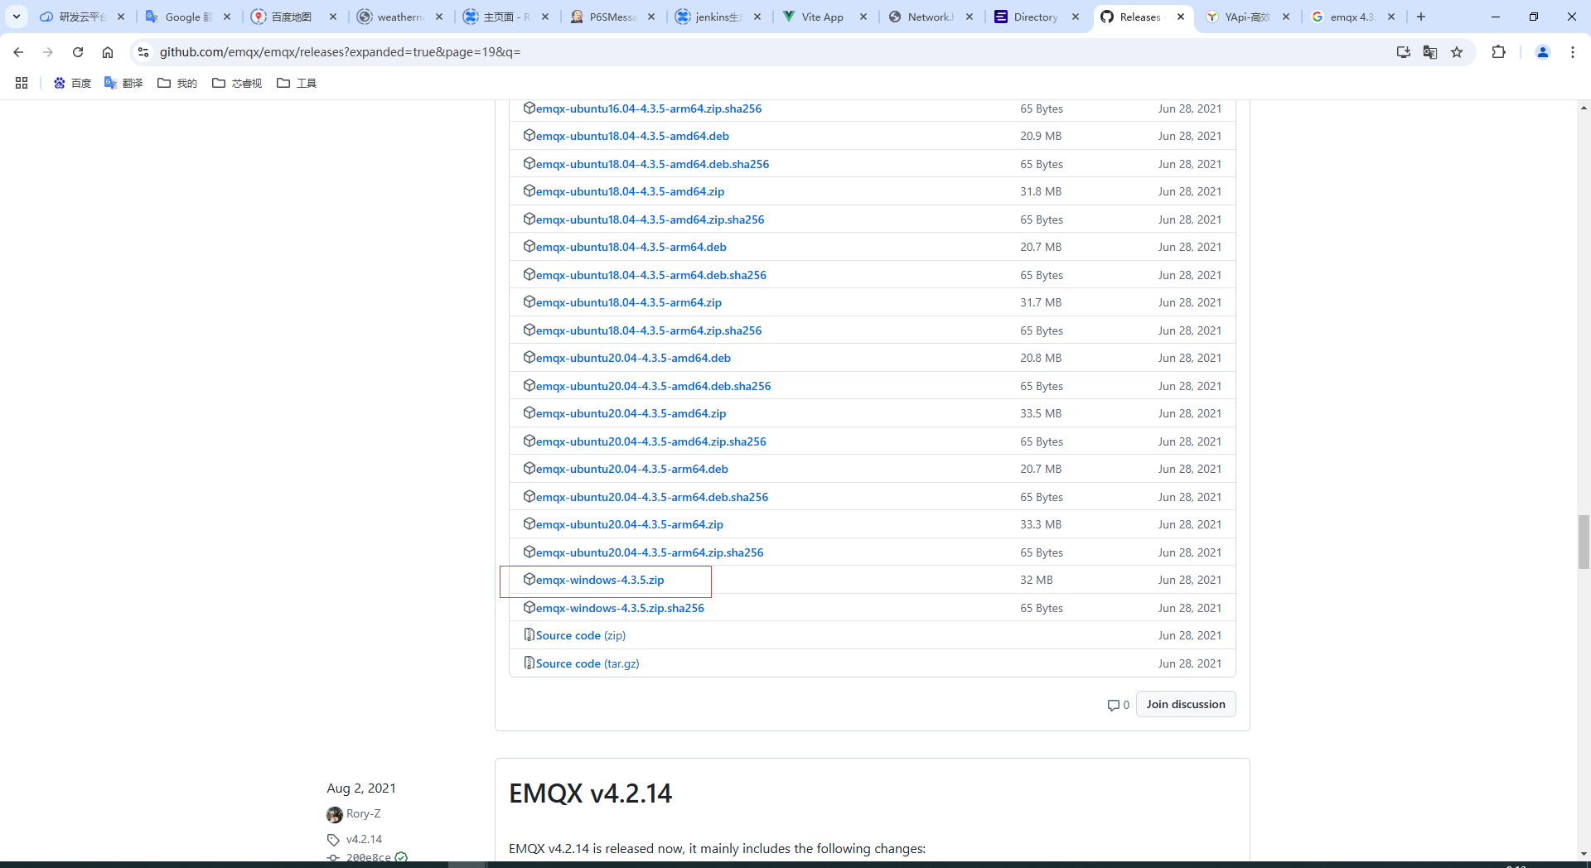Image resolution: width=1591 pixels, height=868 pixels.
Task: Download emqx-ubuntu20.04-4.3.5-amd64.deb
Action: 633,358
